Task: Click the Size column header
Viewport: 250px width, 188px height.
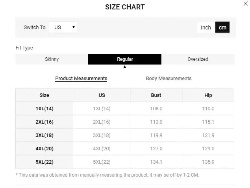Action: [44, 95]
